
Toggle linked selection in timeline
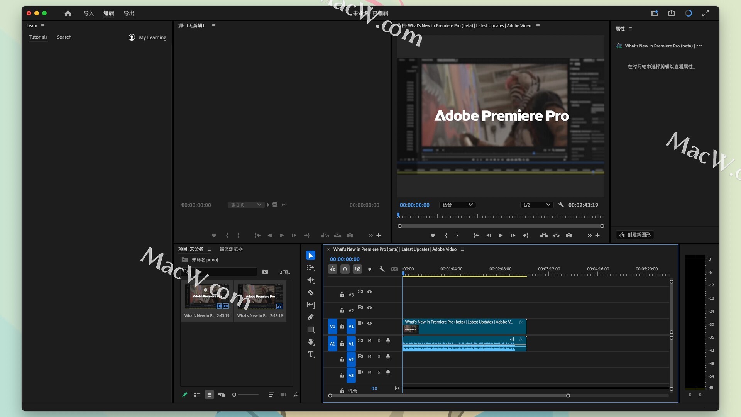coord(357,269)
